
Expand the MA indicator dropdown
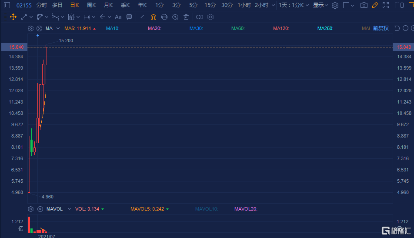click(x=58, y=28)
